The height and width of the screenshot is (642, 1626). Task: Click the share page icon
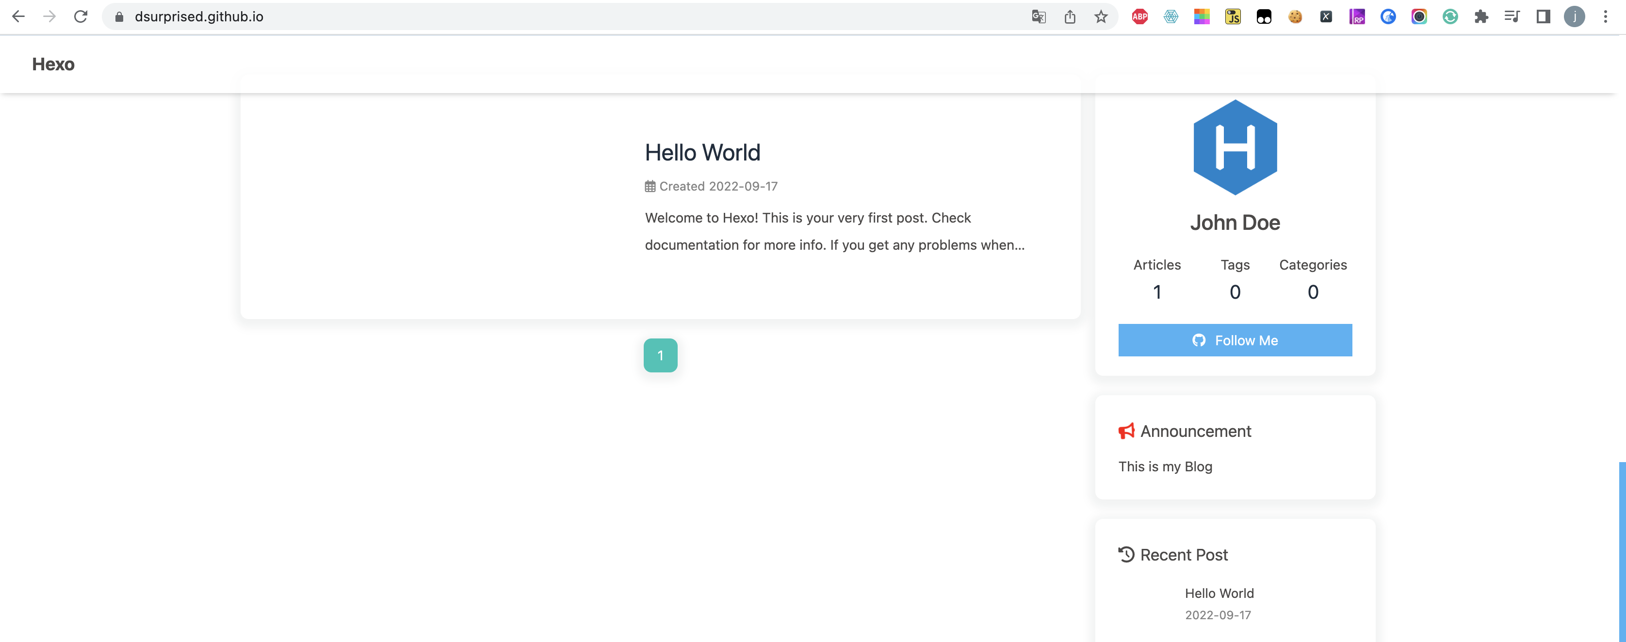1070,17
